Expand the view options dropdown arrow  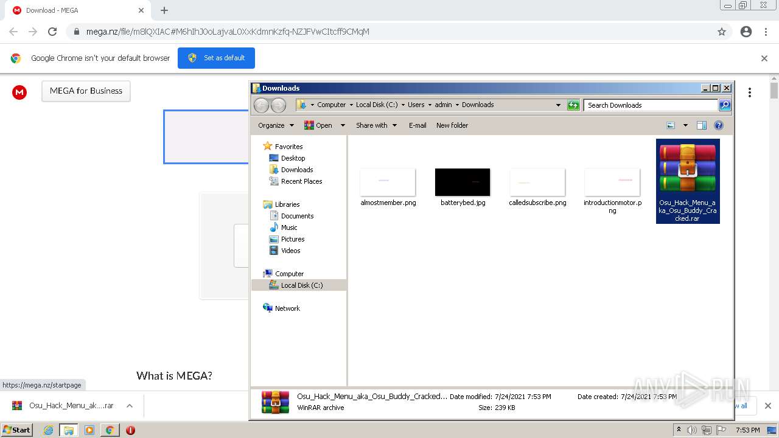coord(685,125)
